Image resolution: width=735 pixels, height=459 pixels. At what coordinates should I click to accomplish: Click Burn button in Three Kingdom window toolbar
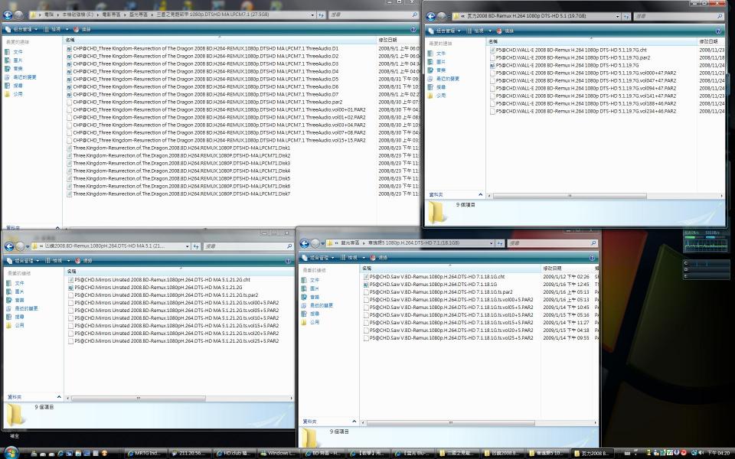coord(81,28)
